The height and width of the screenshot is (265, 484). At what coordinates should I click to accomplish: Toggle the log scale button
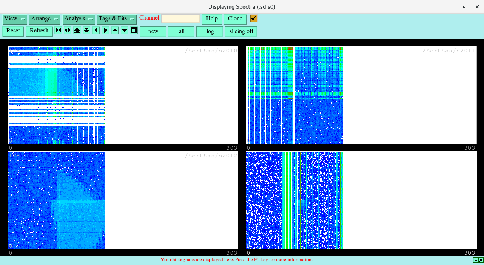pyautogui.click(x=209, y=32)
